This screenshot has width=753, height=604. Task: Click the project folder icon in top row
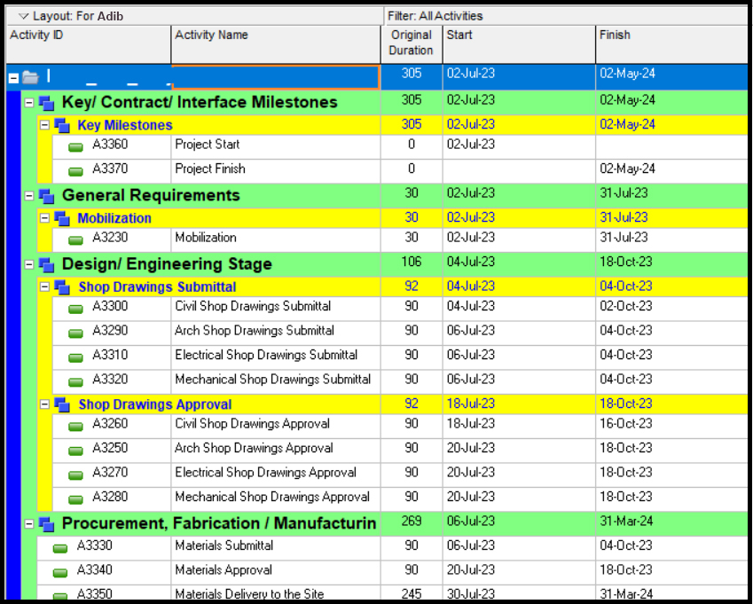click(x=31, y=77)
